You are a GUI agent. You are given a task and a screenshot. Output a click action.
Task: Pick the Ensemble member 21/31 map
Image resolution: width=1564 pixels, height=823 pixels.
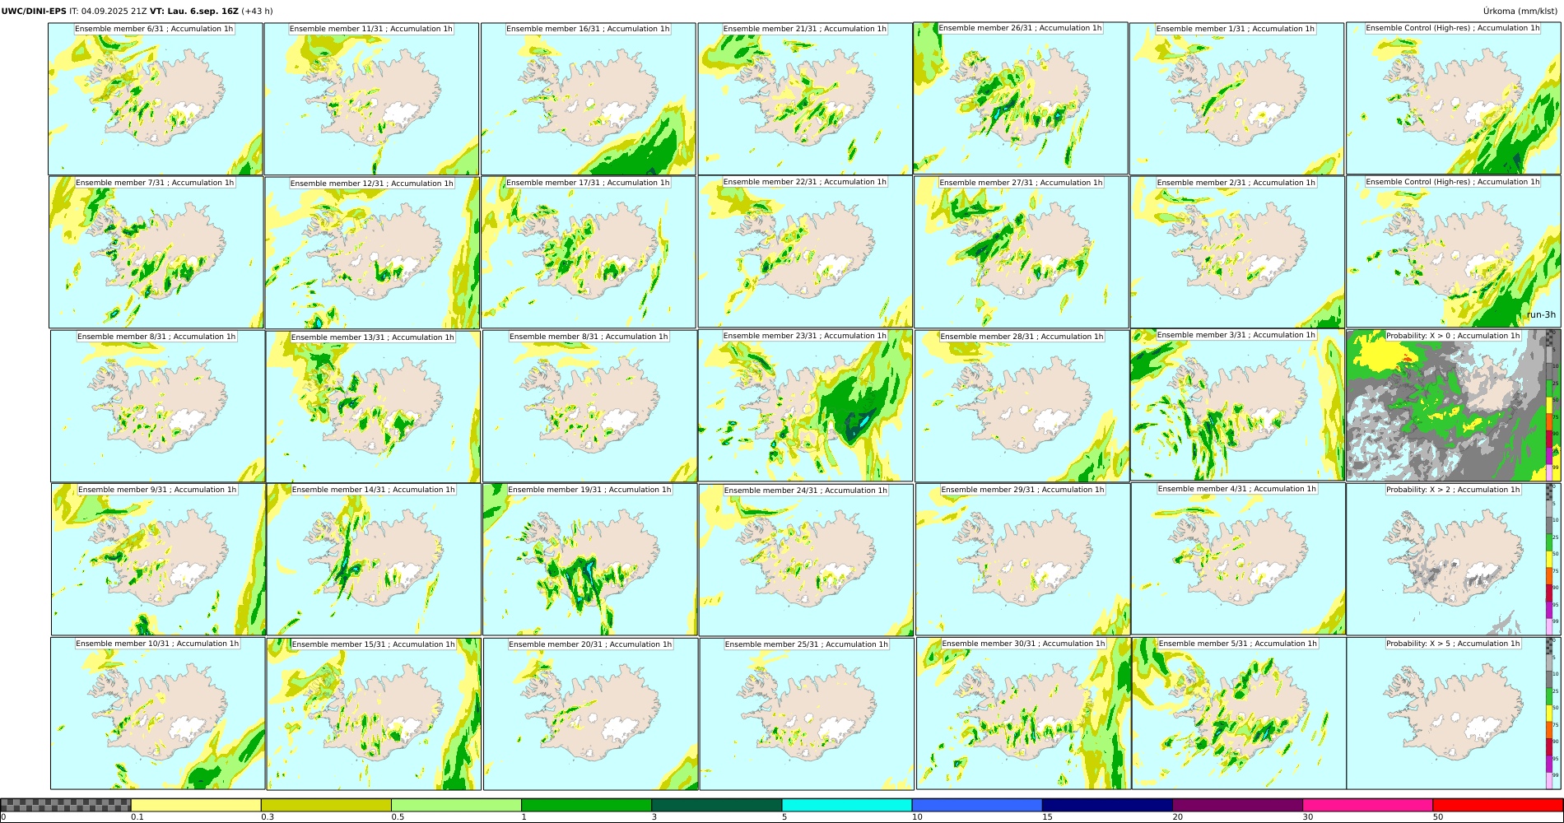pyautogui.click(x=805, y=99)
